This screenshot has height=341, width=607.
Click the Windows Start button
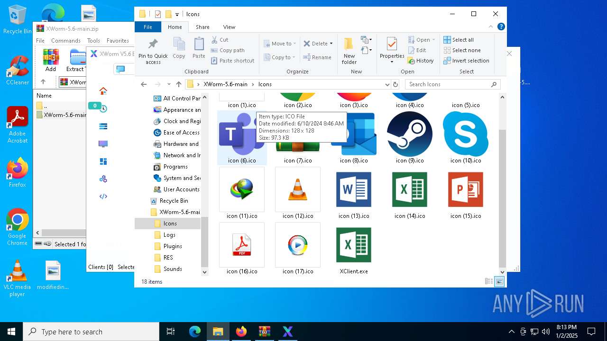pyautogui.click(x=11, y=332)
